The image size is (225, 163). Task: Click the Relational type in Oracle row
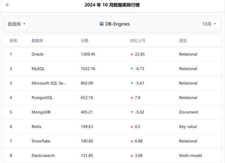pyautogui.click(x=188, y=54)
